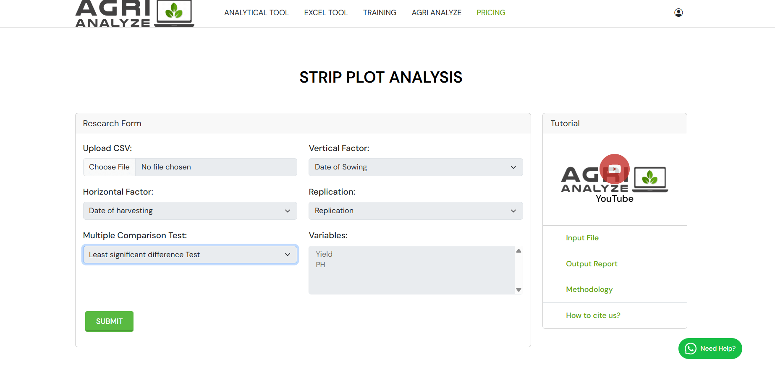Image resolution: width=775 pixels, height=380 pixels.
Task: Click the Agri Analyze logo in header
Action: pos(134,13)
